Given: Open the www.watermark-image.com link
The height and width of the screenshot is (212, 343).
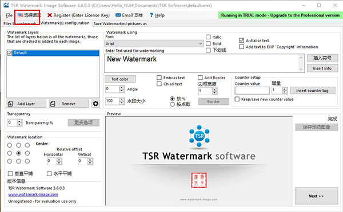Looking at the screenshot, I should coord(33,194).
